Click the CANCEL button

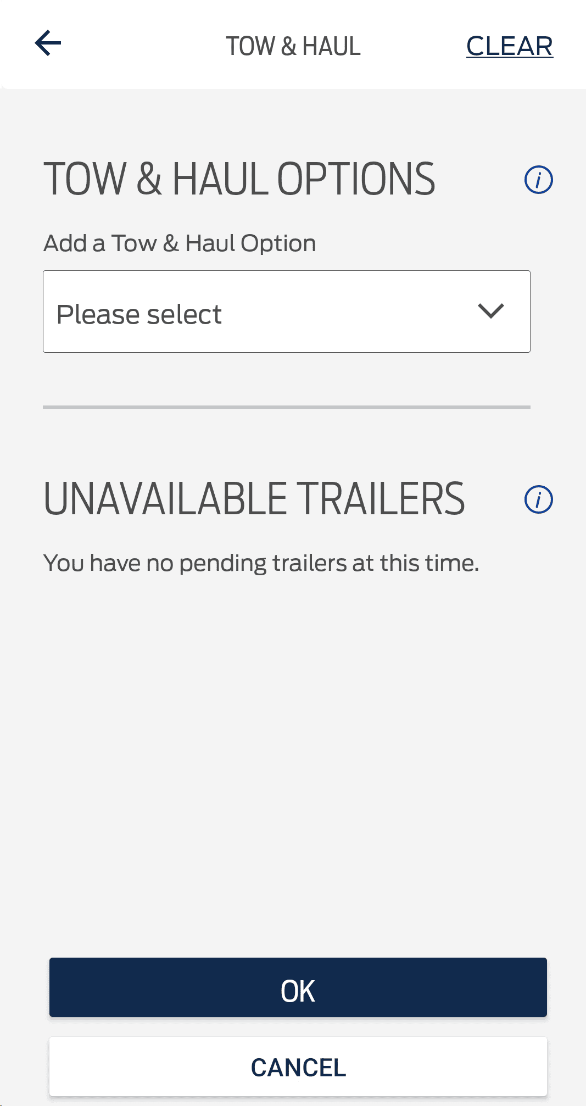298,1066
